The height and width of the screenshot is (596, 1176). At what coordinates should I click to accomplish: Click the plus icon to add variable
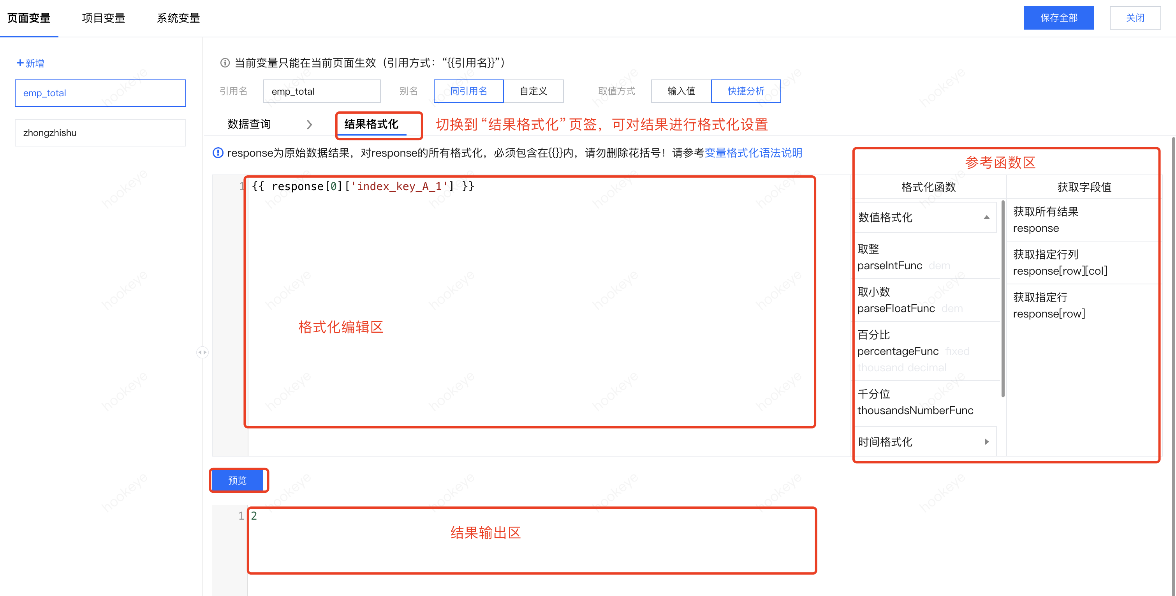[x=19, y=63]
